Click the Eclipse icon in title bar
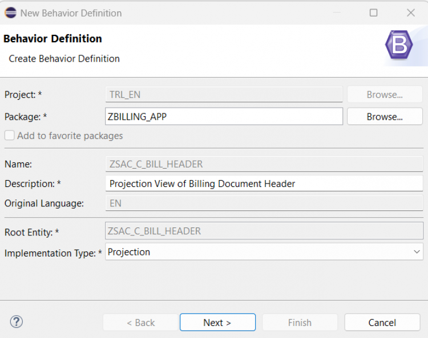 point(10,13)
